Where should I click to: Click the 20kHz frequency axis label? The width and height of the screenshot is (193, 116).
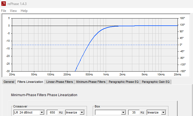click(x=178, y=75)
